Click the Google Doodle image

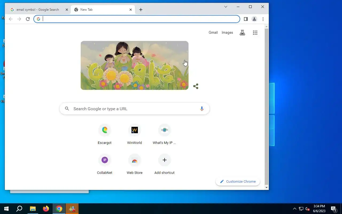(134, 65)
